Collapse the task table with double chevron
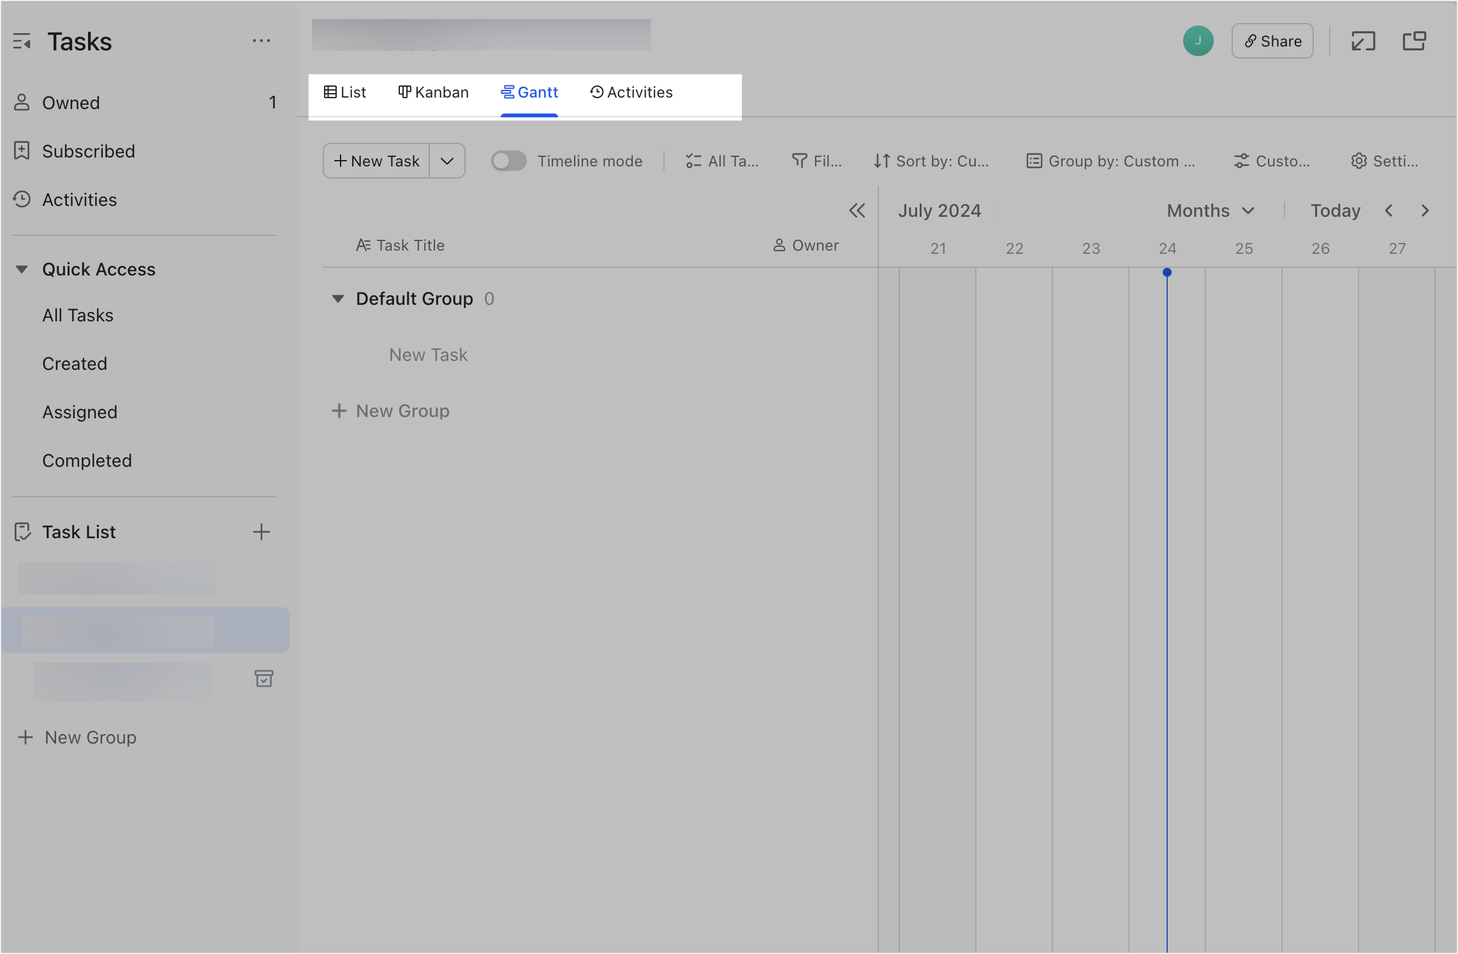Screen dimensions: 1458x954 tap(857, 210)
